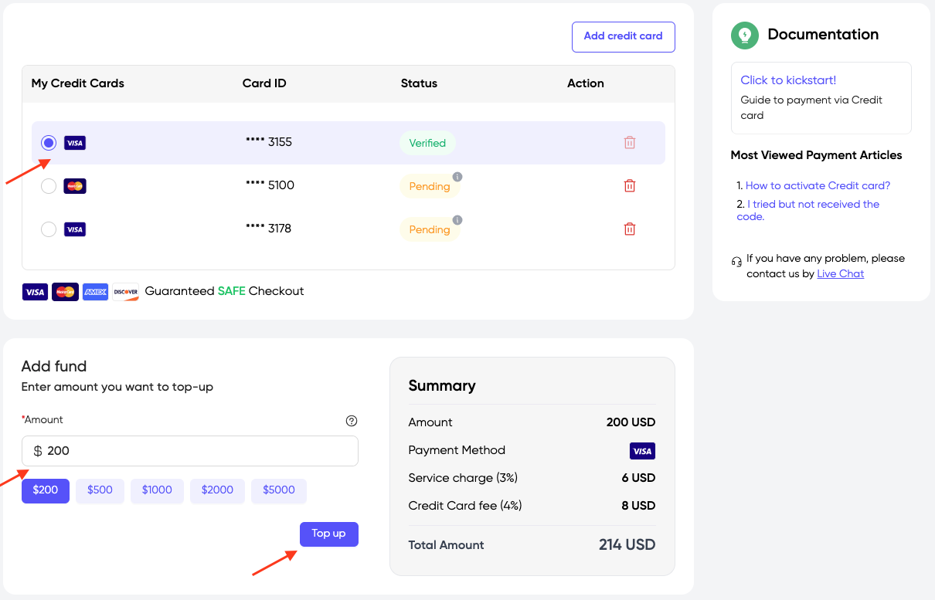Click the 'Click to kickstart!' link
This screenshot has width=935, height=600.
click(x=787, y=80)
